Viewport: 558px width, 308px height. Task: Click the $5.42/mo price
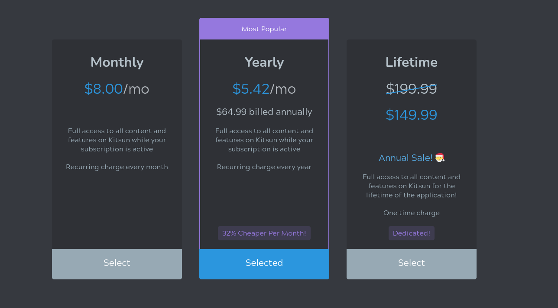click(264, 89)
